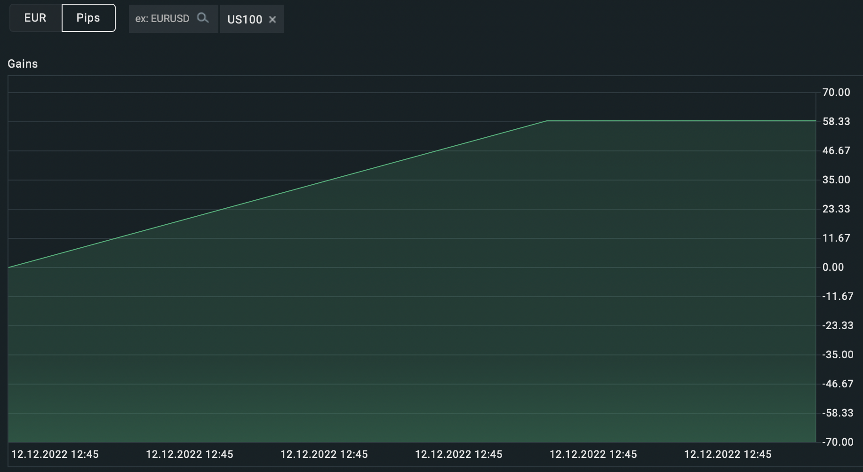Click the gains line start at 0.00
863x472 pixels.
click(9, 267)
